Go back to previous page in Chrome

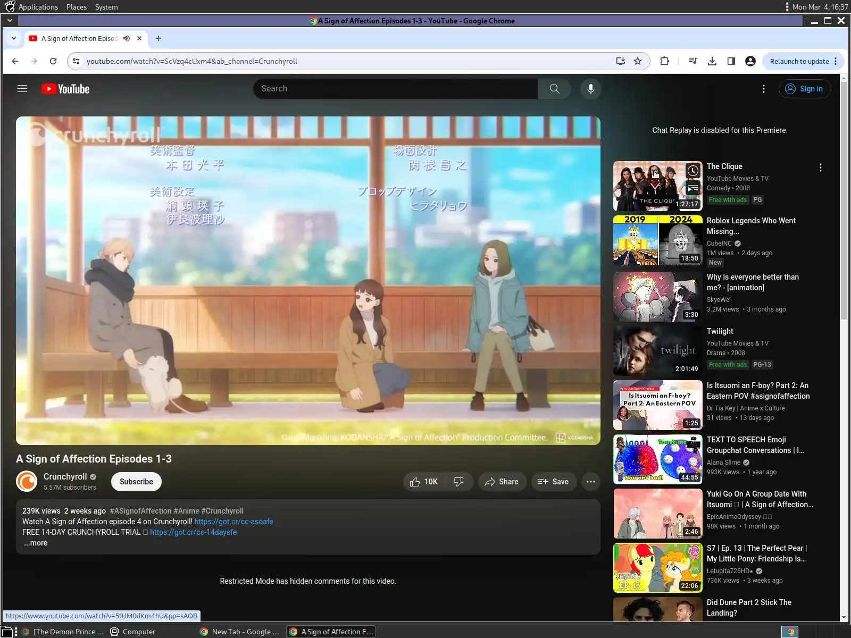pyautogui.click(x=15, y=61)
